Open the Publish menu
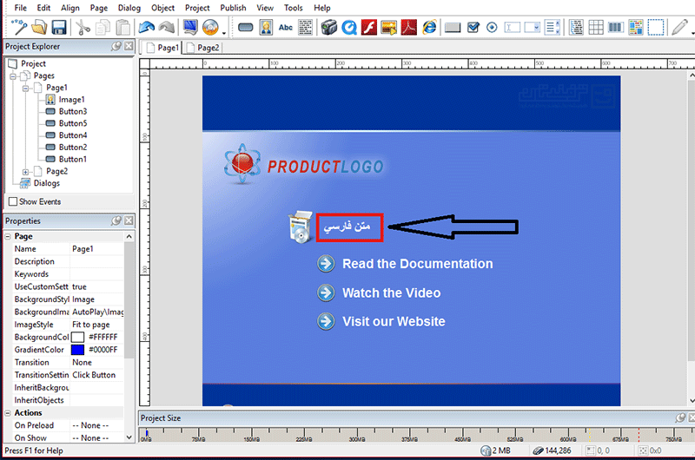Screen dimensions: 695x460 pos(233,8)
